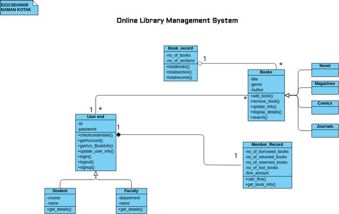The width and height of the screenshot is (339, 214).
Task: Select the +update_info() method
Action: point(263,106)
